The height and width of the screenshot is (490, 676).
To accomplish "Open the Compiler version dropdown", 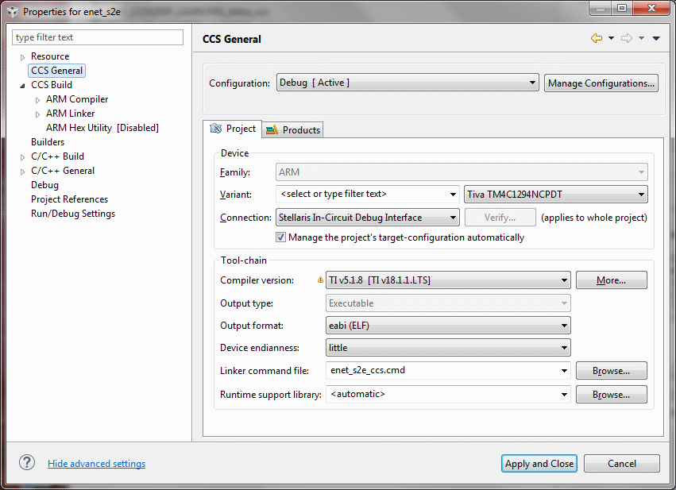I will [449, 280].
